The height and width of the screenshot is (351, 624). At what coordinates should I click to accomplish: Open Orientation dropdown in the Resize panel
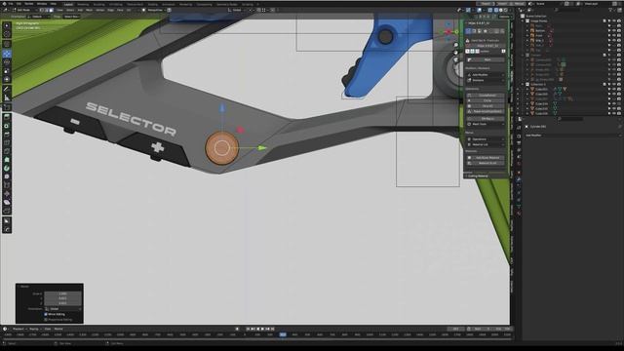63,309
